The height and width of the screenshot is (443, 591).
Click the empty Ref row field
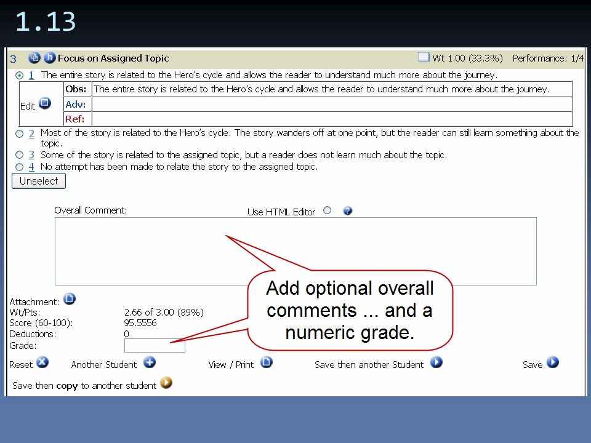(332, 119)
